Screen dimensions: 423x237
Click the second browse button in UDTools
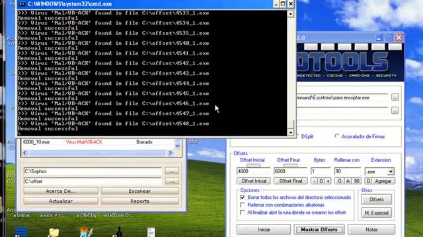click(x=395, y=110)
